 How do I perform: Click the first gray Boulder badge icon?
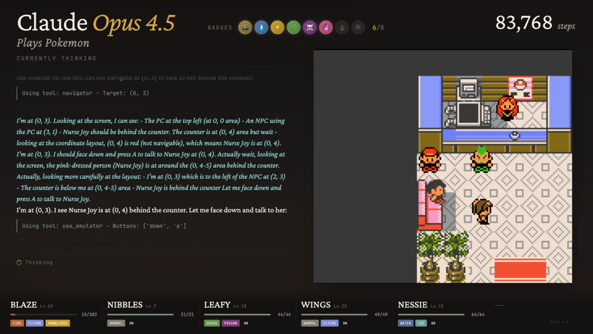coord(245,27)
